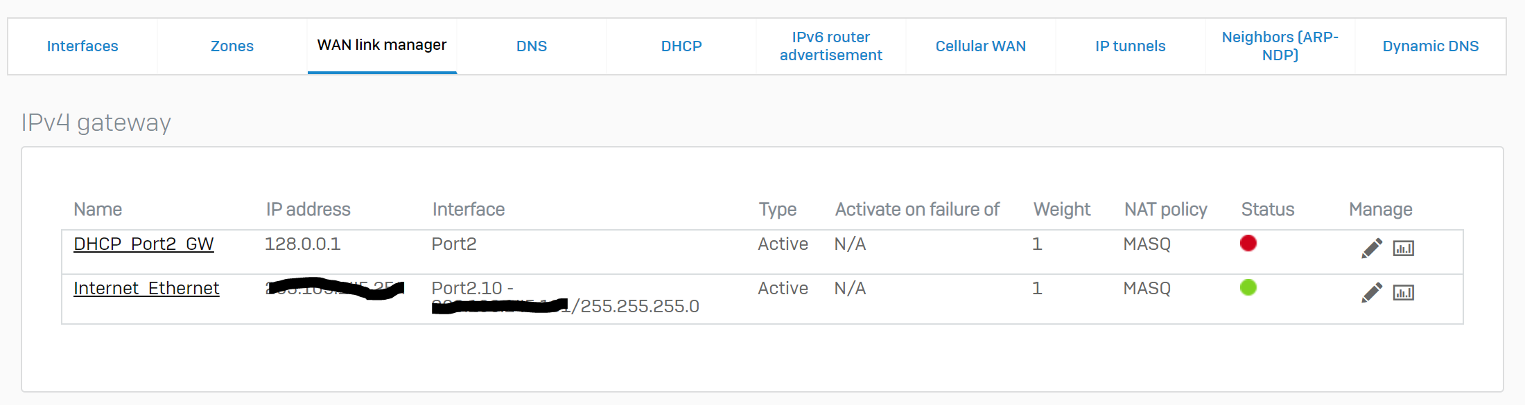Open IPv6 router advertisement tab

click(831, 46)
